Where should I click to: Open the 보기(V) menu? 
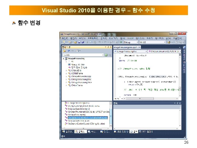(82, 38)
